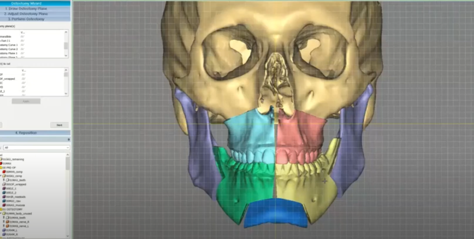Toggle visibility of Osteotomy Curve 1
Image resolution: width=474 pixels, height=239 pixels.
tap(23, 45)
